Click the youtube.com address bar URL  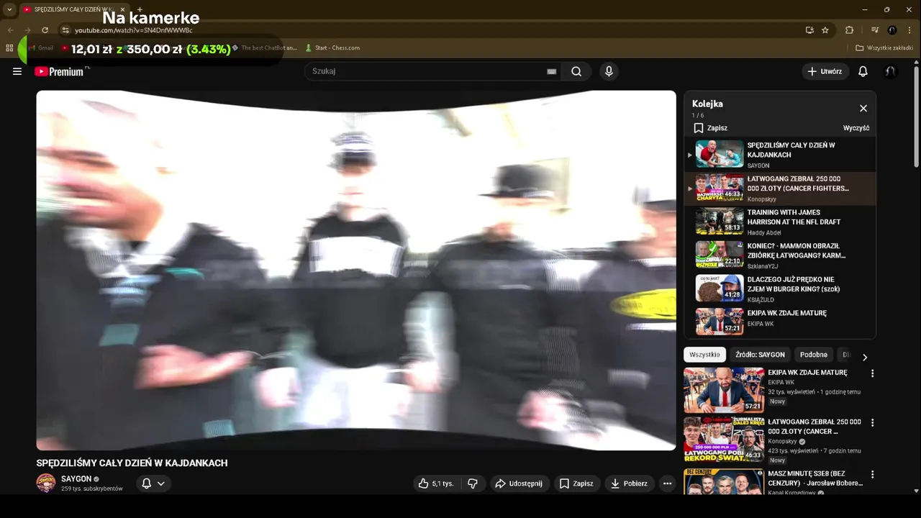(134, 30)
